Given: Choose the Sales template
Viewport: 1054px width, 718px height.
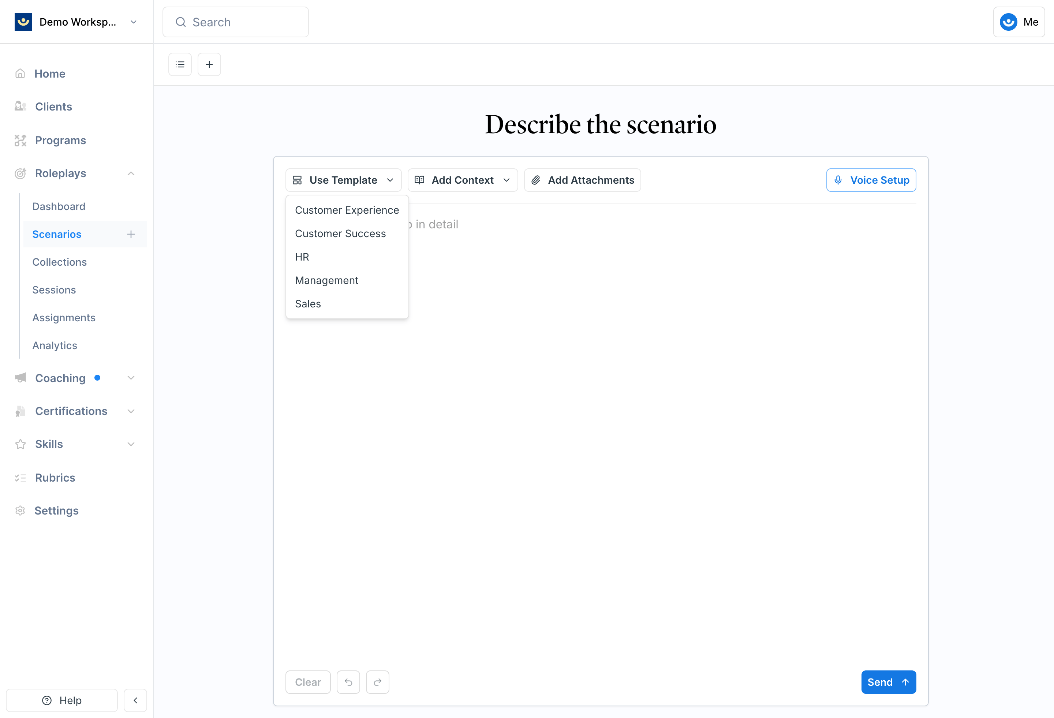Looking at the screenshot, I should [x=347, y=304].
